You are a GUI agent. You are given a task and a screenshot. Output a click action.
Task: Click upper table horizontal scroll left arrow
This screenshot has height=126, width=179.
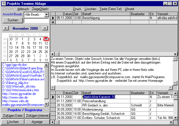tap(53, 54)
